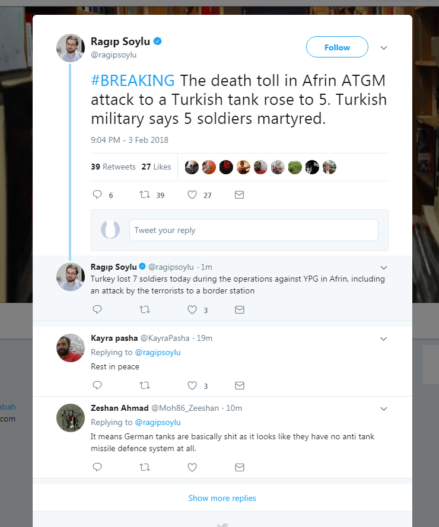This screenshot has width=439, height=527.
Task: Like the main tweet with 27 likes
Action: tap(192, 195)
